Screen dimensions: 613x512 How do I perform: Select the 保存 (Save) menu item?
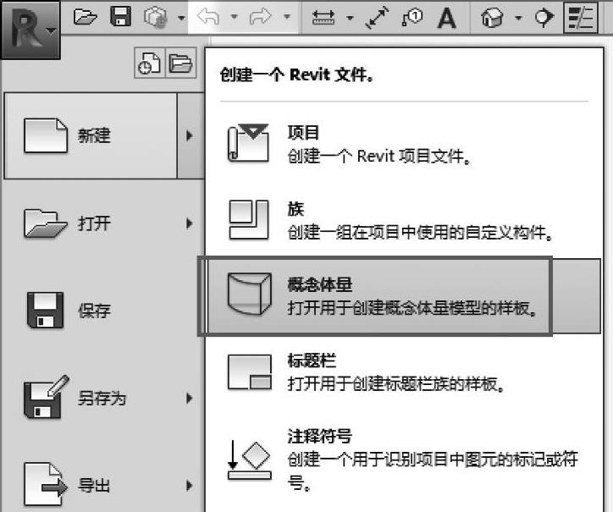(x=91, y=311)
